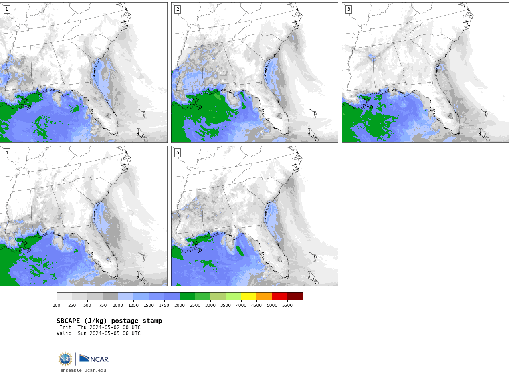
Task: Click the 3500–4000 light green legend swatch
Action: [233, 296]
